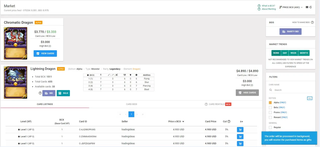Add card C-ZWM64SWGN4 to cart
The width and height of the screenshot is (320, 147).
point(240,137)
